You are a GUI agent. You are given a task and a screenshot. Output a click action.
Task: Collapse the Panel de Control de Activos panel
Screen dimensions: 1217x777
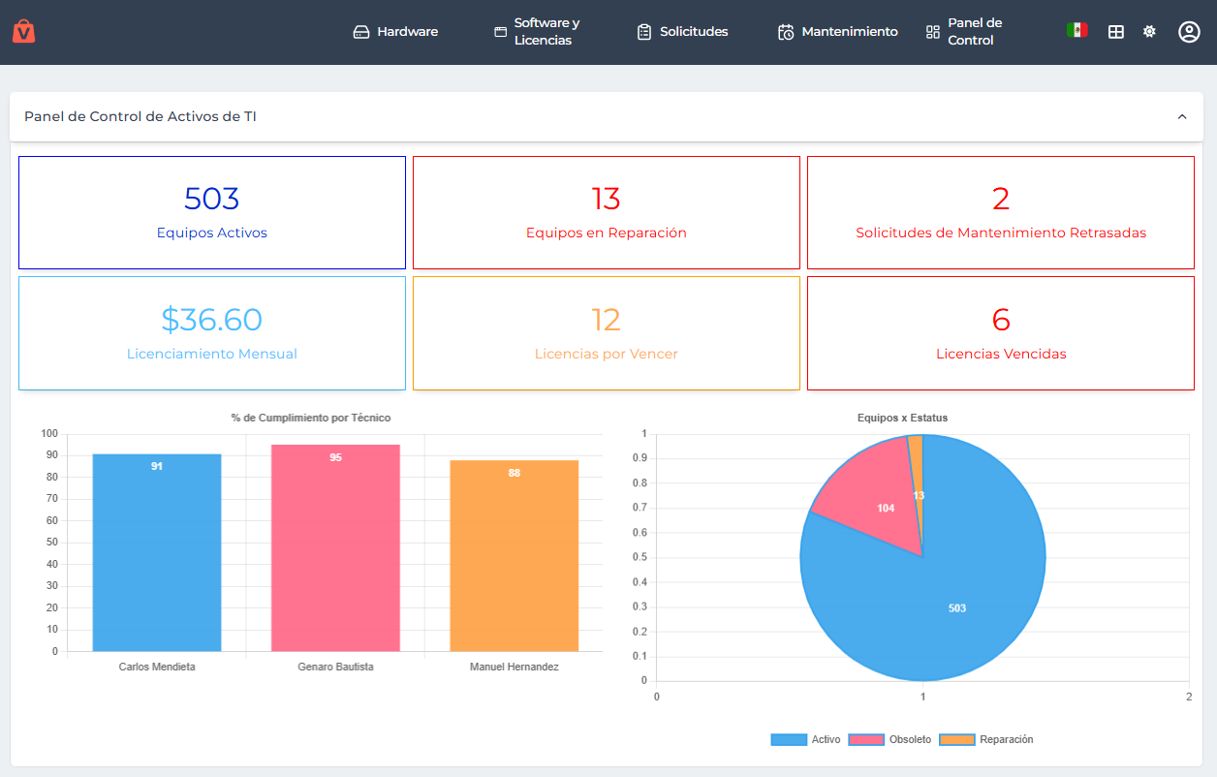coord(1182,117)
